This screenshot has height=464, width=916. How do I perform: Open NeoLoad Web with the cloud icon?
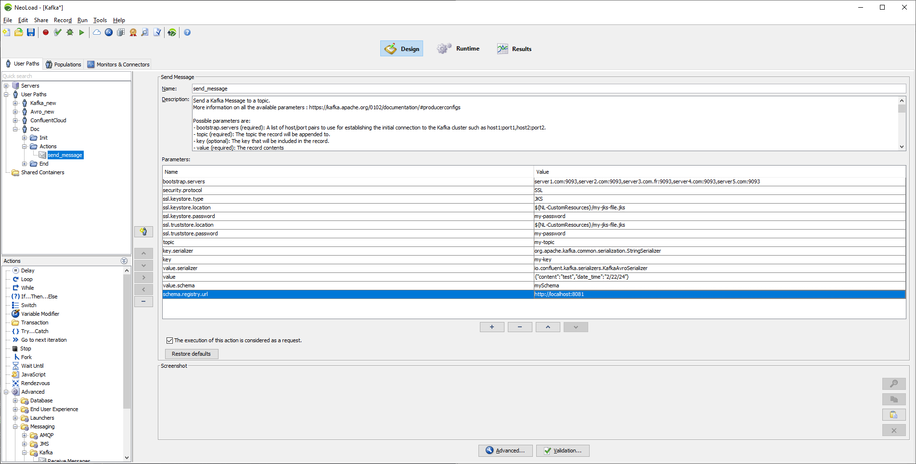coord(96,32)
